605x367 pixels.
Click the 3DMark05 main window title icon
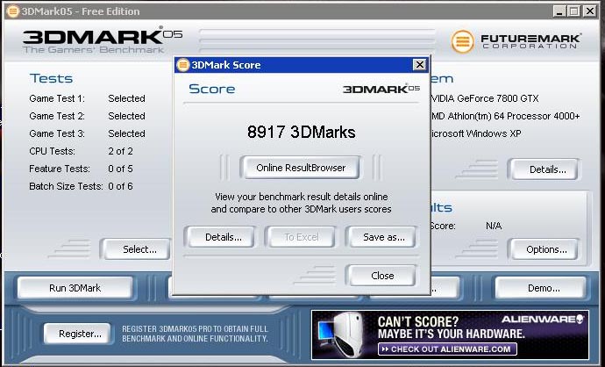[x=13, y=11]
